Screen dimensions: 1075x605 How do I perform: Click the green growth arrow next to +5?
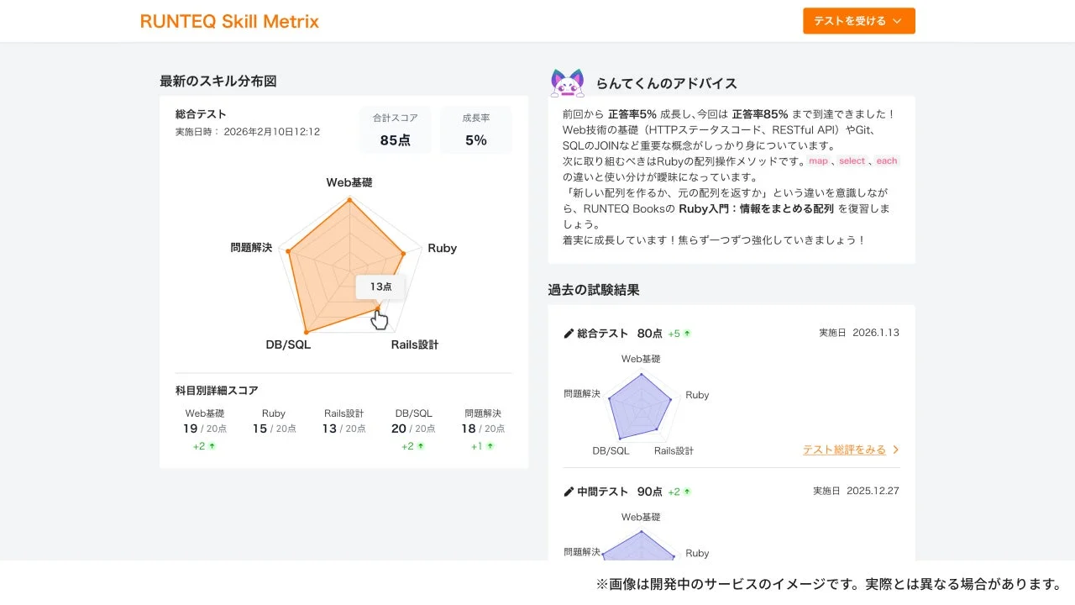click(x=687, y=333)
